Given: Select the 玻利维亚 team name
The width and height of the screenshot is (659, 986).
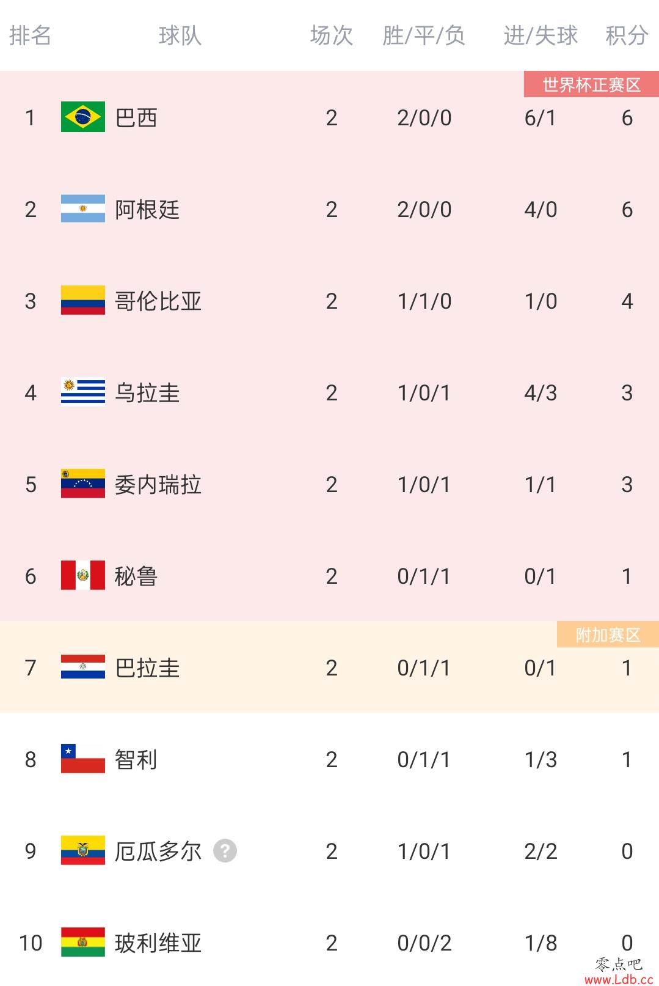Looking at the screenshot, I should click(x=158, y=943).
